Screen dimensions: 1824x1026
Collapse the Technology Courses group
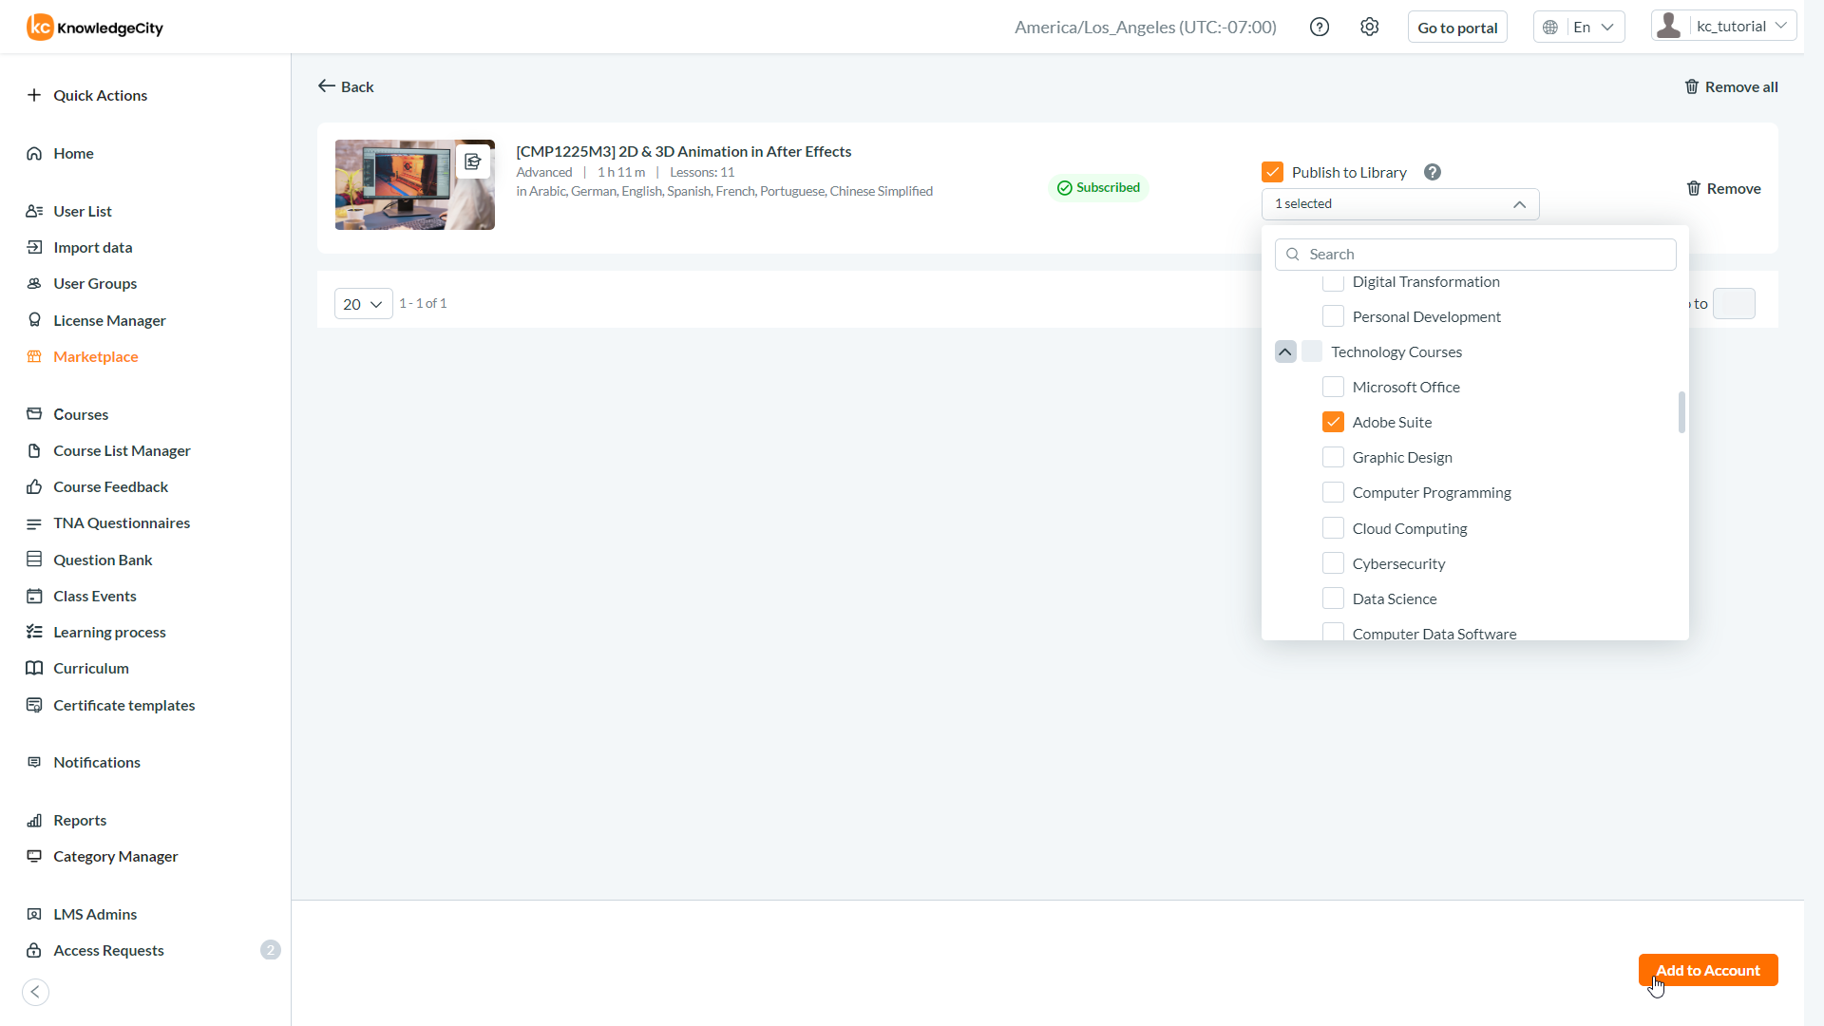point(1285,351)
